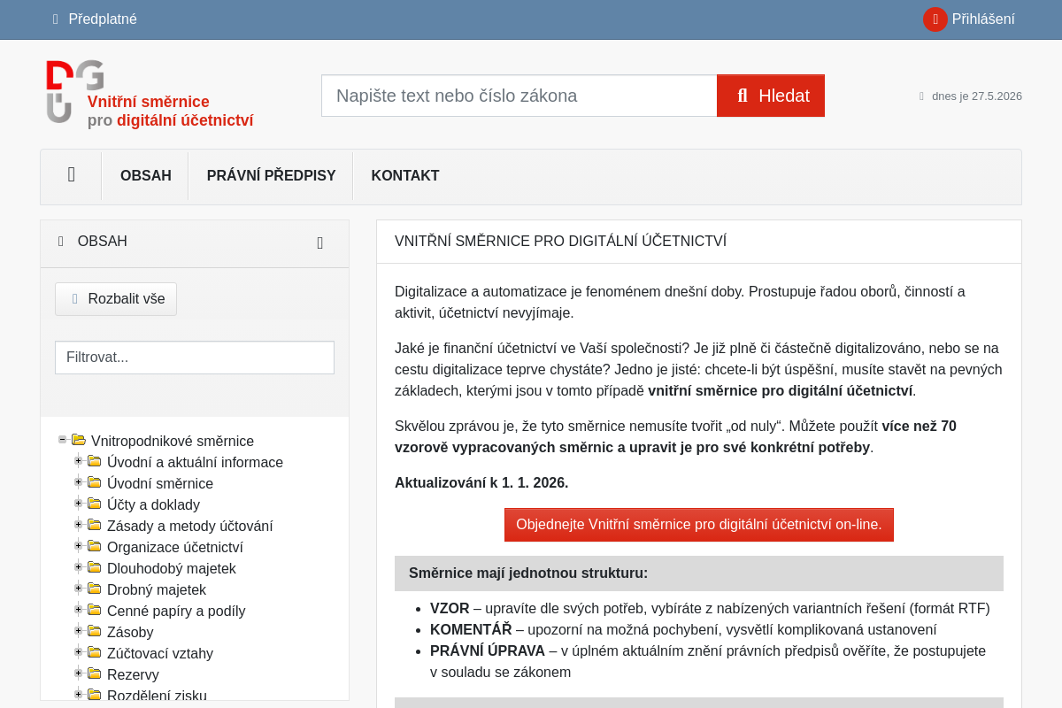Click the red Přihlášení user icon

tap(935, 19)
